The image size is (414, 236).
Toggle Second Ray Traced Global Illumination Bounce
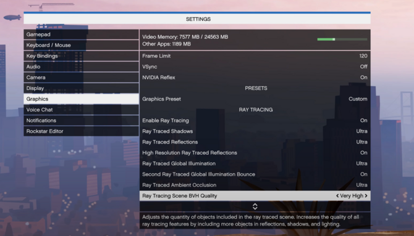pyautogui.click(x=255, y=174)
